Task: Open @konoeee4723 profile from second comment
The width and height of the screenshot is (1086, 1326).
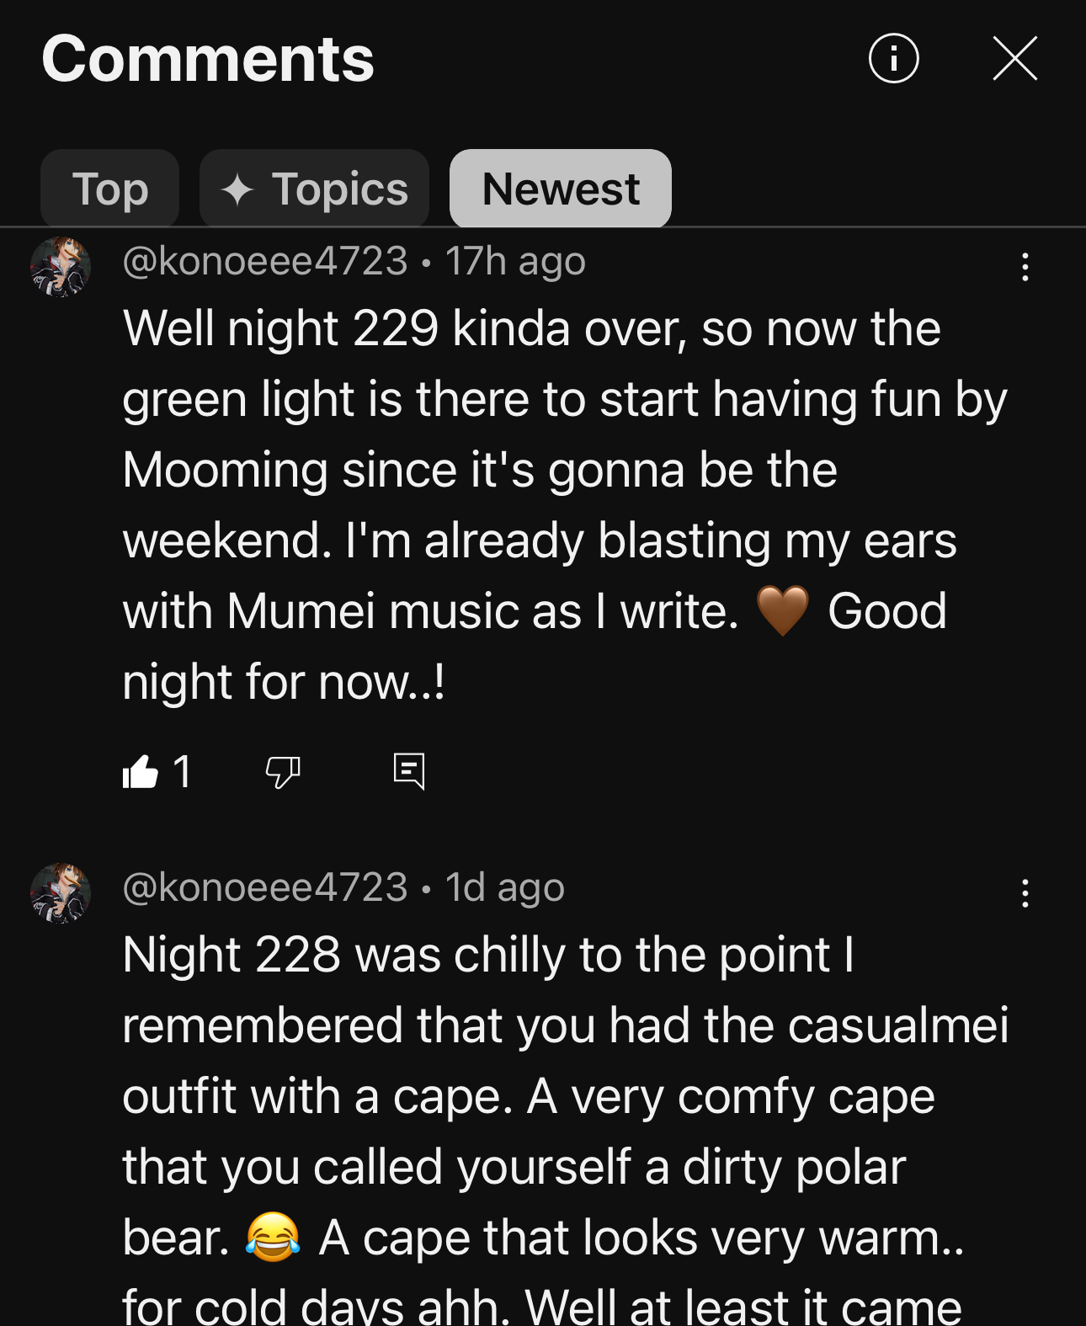Action: click(x=265, y=887)
